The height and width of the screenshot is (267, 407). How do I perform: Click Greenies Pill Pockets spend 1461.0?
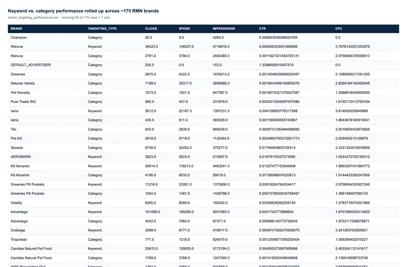(184, 194)
